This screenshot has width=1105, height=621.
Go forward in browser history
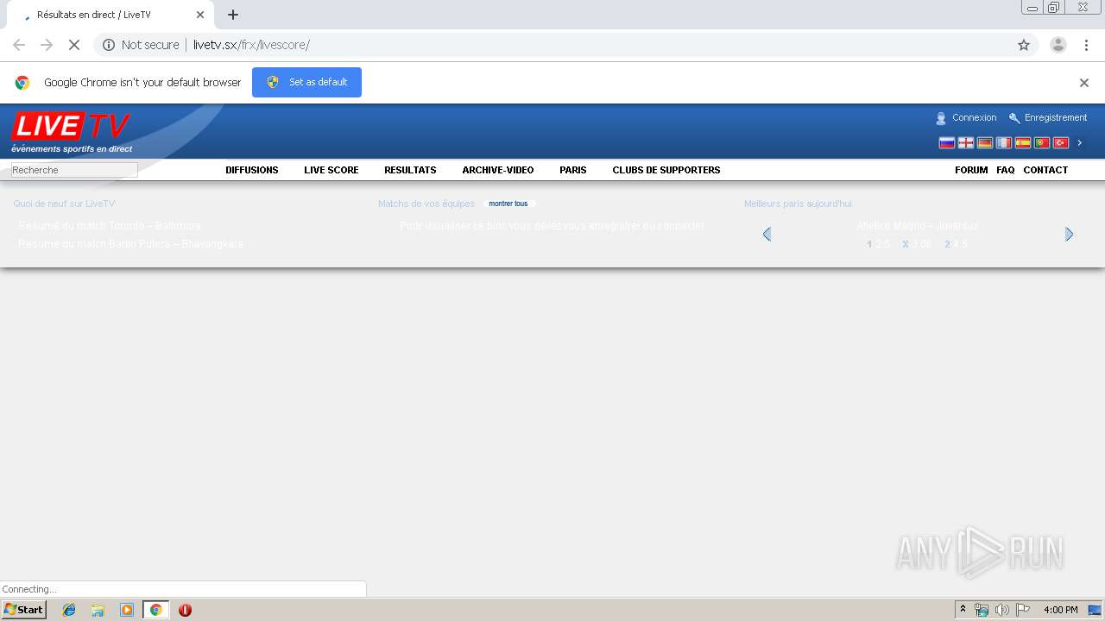47,45
